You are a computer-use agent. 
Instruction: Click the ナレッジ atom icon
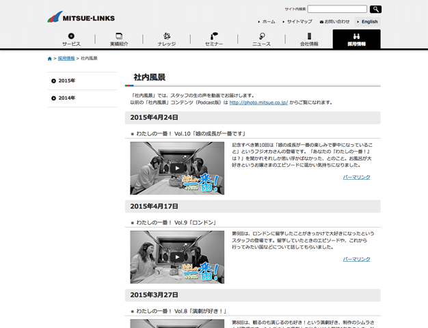pos(167,36)
